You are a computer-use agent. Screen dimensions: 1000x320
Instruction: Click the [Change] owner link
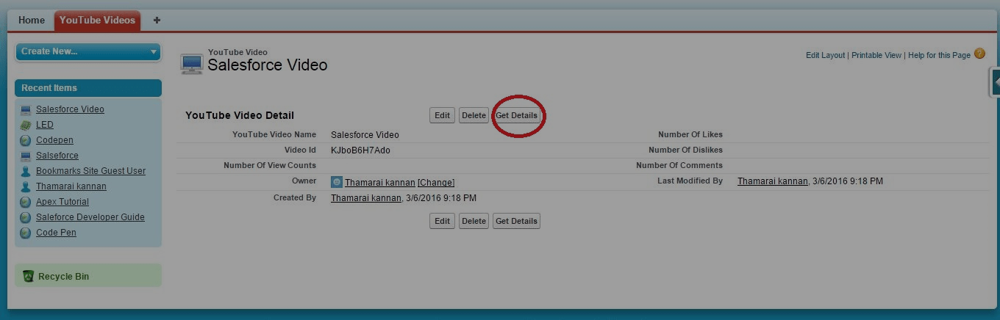(x=436, y=183)
